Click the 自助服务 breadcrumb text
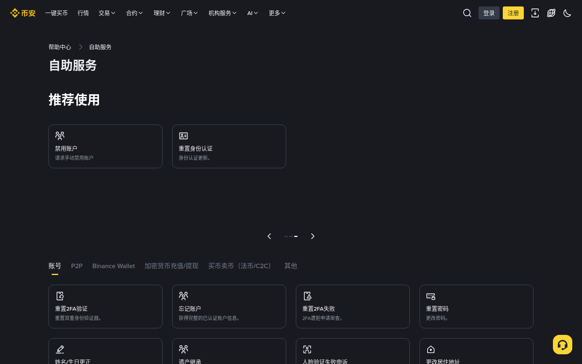The image size is (582, 364). pos(100,47)
